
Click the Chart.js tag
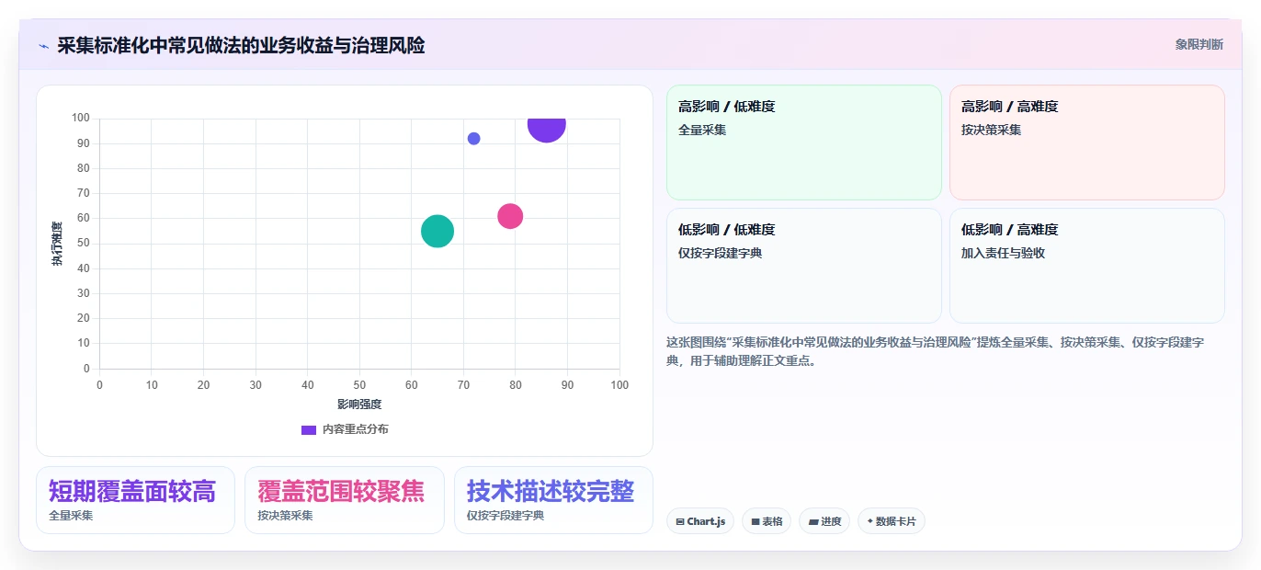[700, 521]
